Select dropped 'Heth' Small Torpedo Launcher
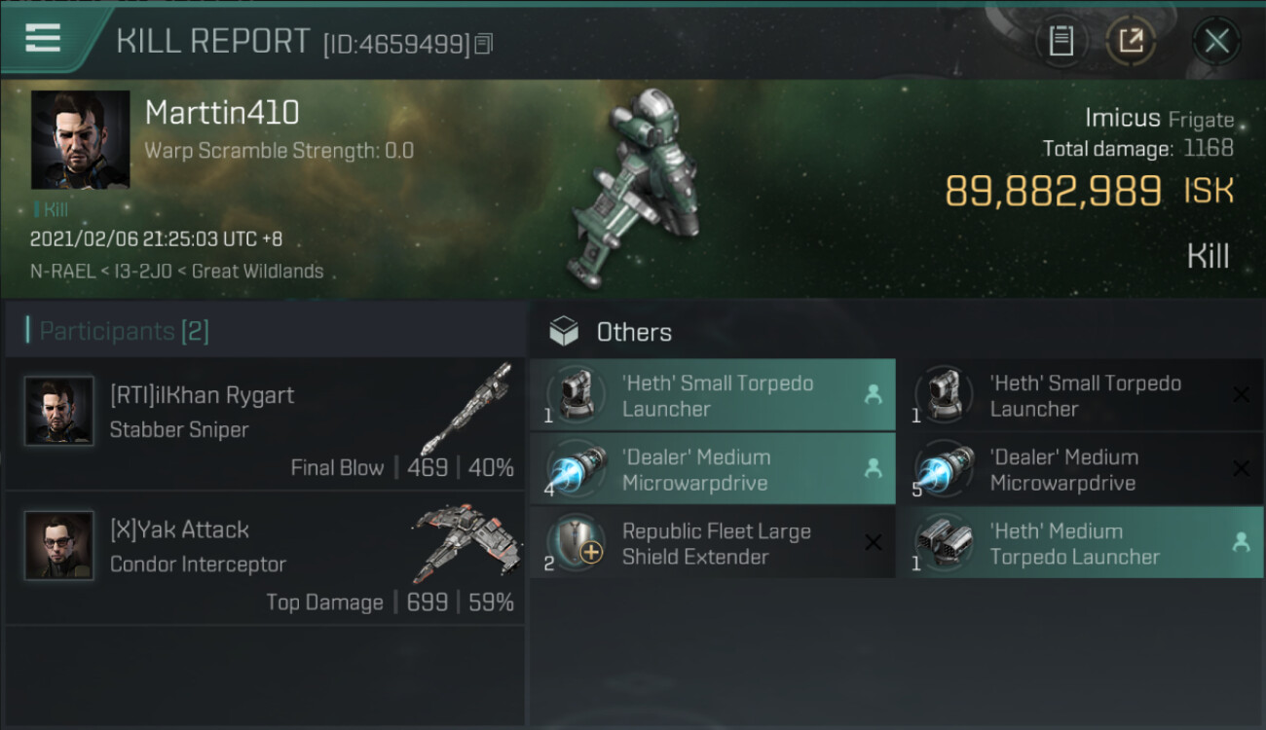 pyautogui.click(x=713, y=395)
